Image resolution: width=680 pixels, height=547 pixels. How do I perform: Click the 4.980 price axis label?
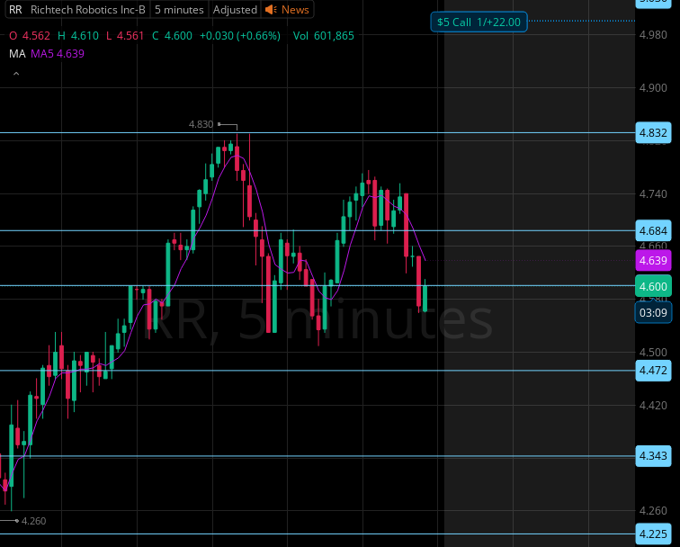(x=653, y=35)
